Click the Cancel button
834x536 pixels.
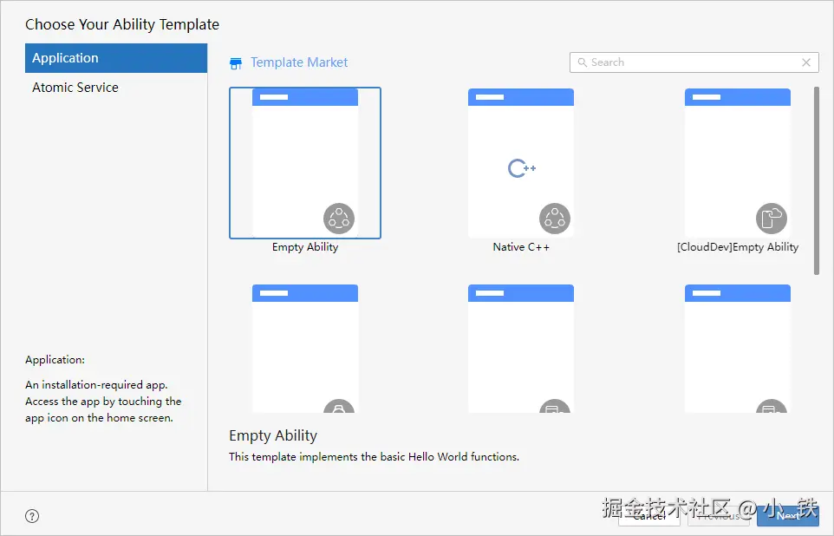click(648, 515)
